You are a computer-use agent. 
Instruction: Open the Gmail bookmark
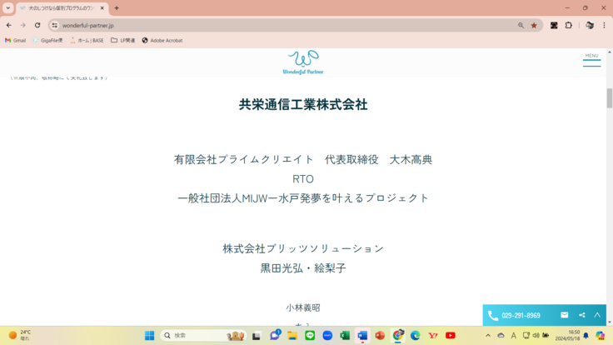pos(15,40)
